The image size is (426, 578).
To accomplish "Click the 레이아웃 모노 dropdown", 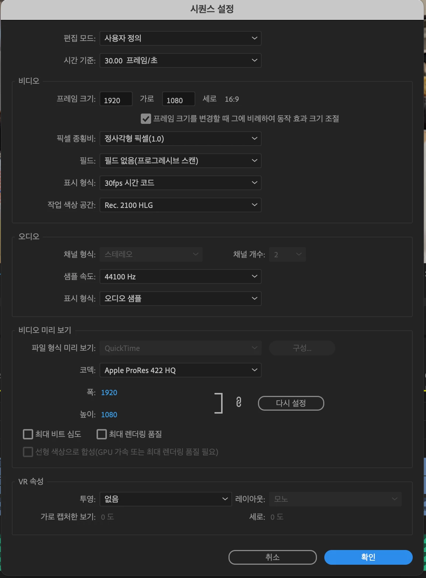I will click(x=335, y=499).
